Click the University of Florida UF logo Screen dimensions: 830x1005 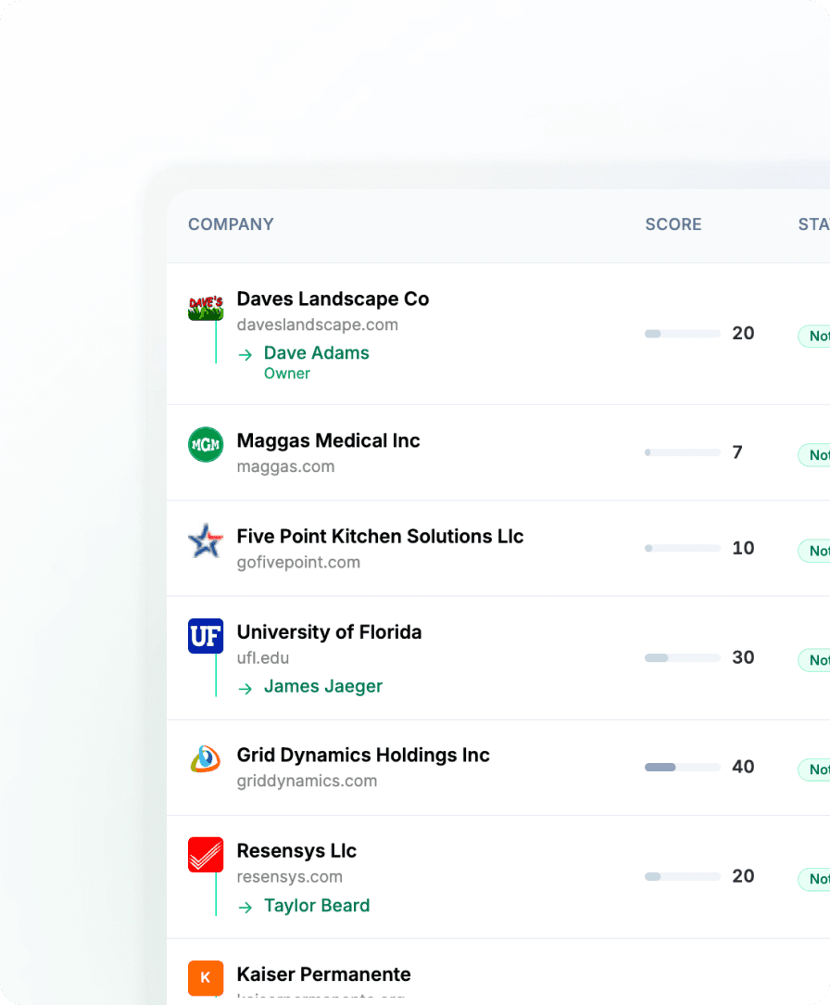click(206, 636)
